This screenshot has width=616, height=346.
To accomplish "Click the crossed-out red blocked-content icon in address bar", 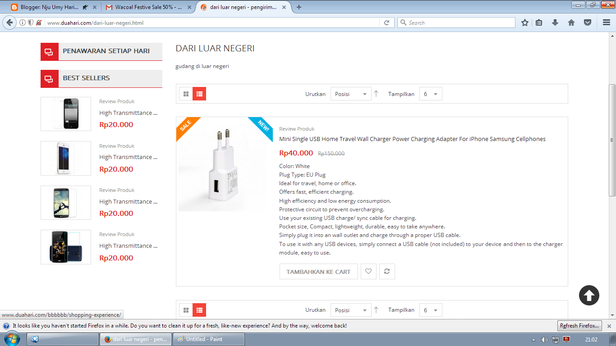I will tap(39, 23).
